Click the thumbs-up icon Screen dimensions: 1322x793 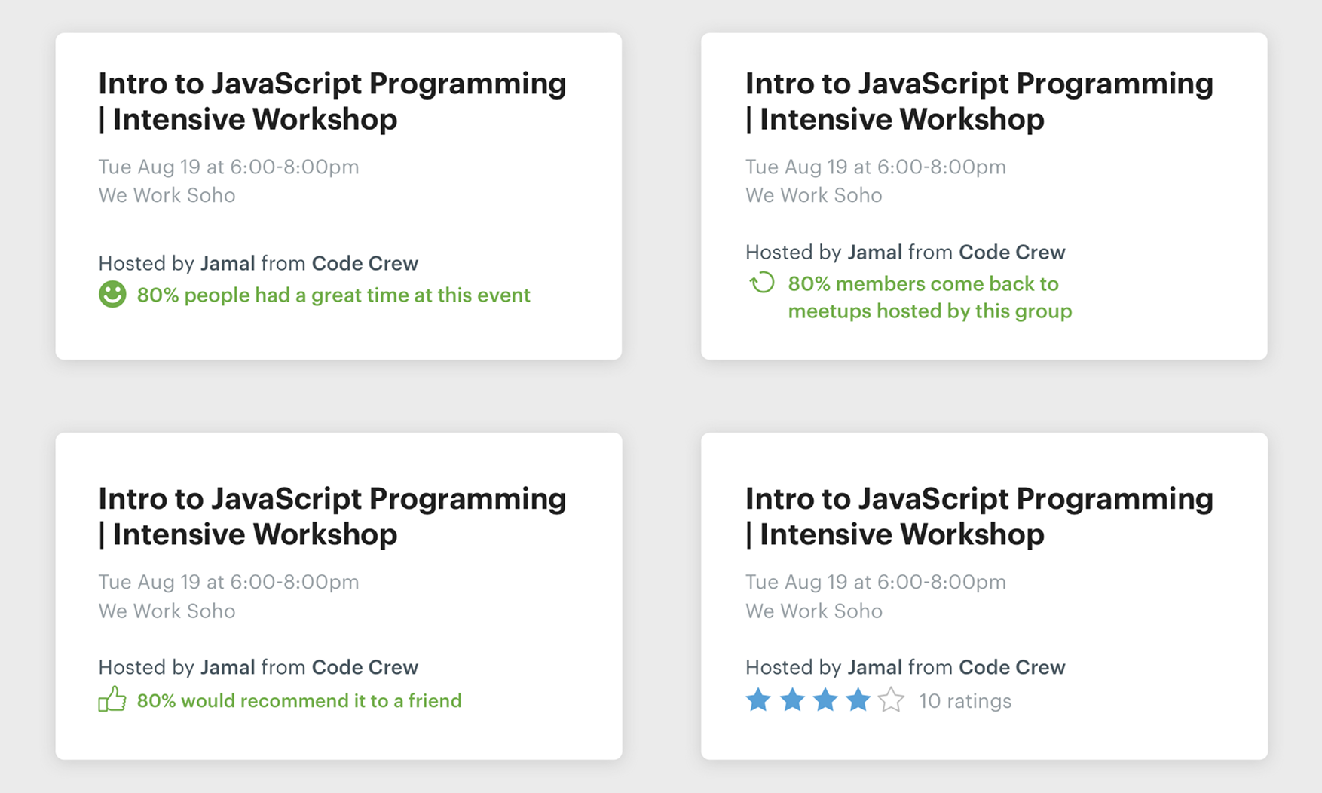tap(112, 699)
